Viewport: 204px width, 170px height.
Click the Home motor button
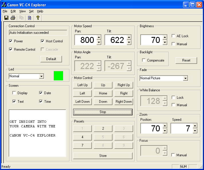[103, 93]
